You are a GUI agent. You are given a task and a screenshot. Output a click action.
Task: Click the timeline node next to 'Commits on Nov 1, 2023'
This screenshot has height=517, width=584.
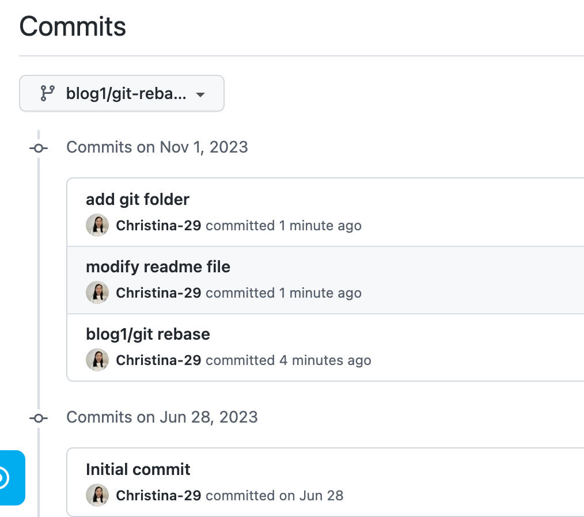[x=39, y=148]
